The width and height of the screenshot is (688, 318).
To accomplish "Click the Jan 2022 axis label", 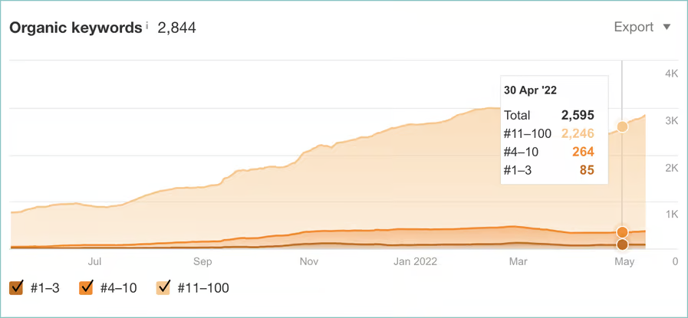I will pos(414,261).
